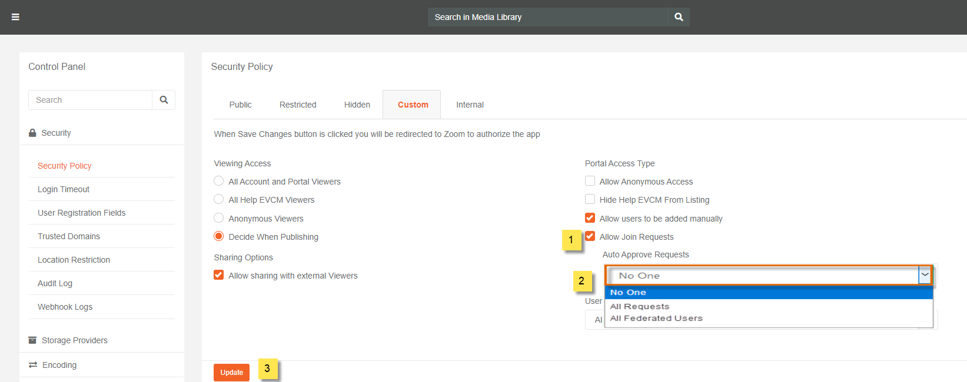967x382 pixels.
Task: Enable Allow Anonymous Access checkbox
Action: tap(590, 181)
